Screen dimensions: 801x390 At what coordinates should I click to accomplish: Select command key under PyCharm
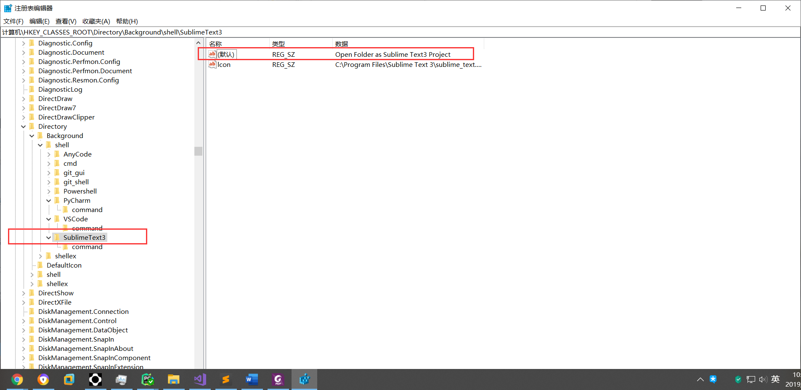pos(87,210)
